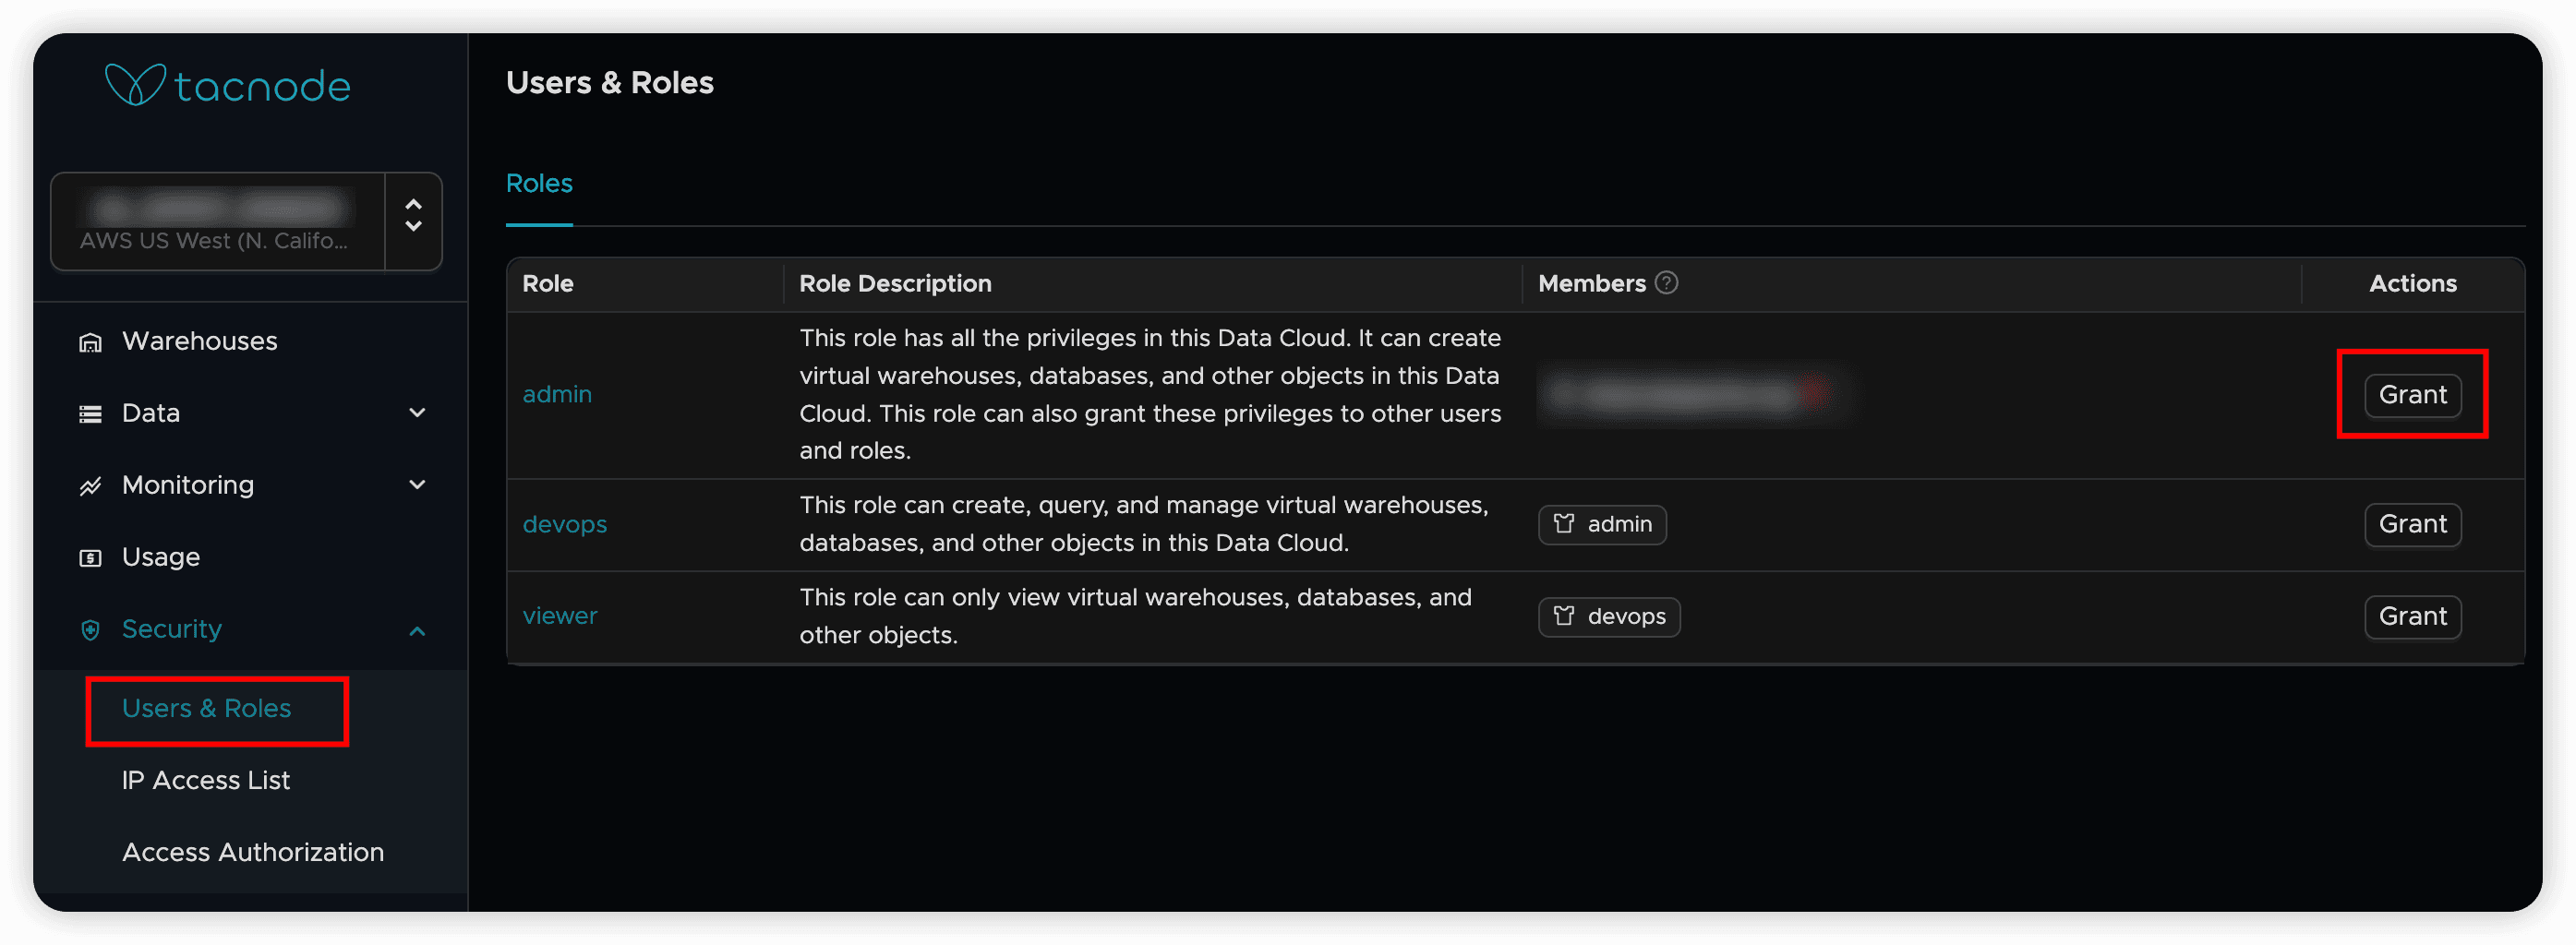Click the Data stack icon

click(x=90, y=414)
